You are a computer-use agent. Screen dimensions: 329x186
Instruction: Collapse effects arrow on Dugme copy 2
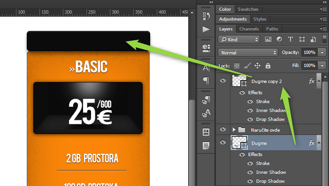[x=319, y=81]
